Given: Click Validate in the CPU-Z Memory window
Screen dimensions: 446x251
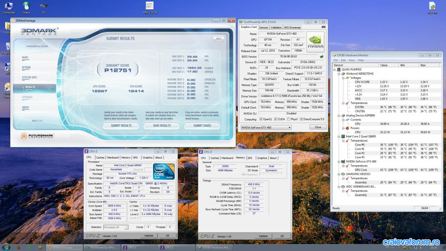Looking at the screenshot, I should pyautogui.click(x=263, y=236).
